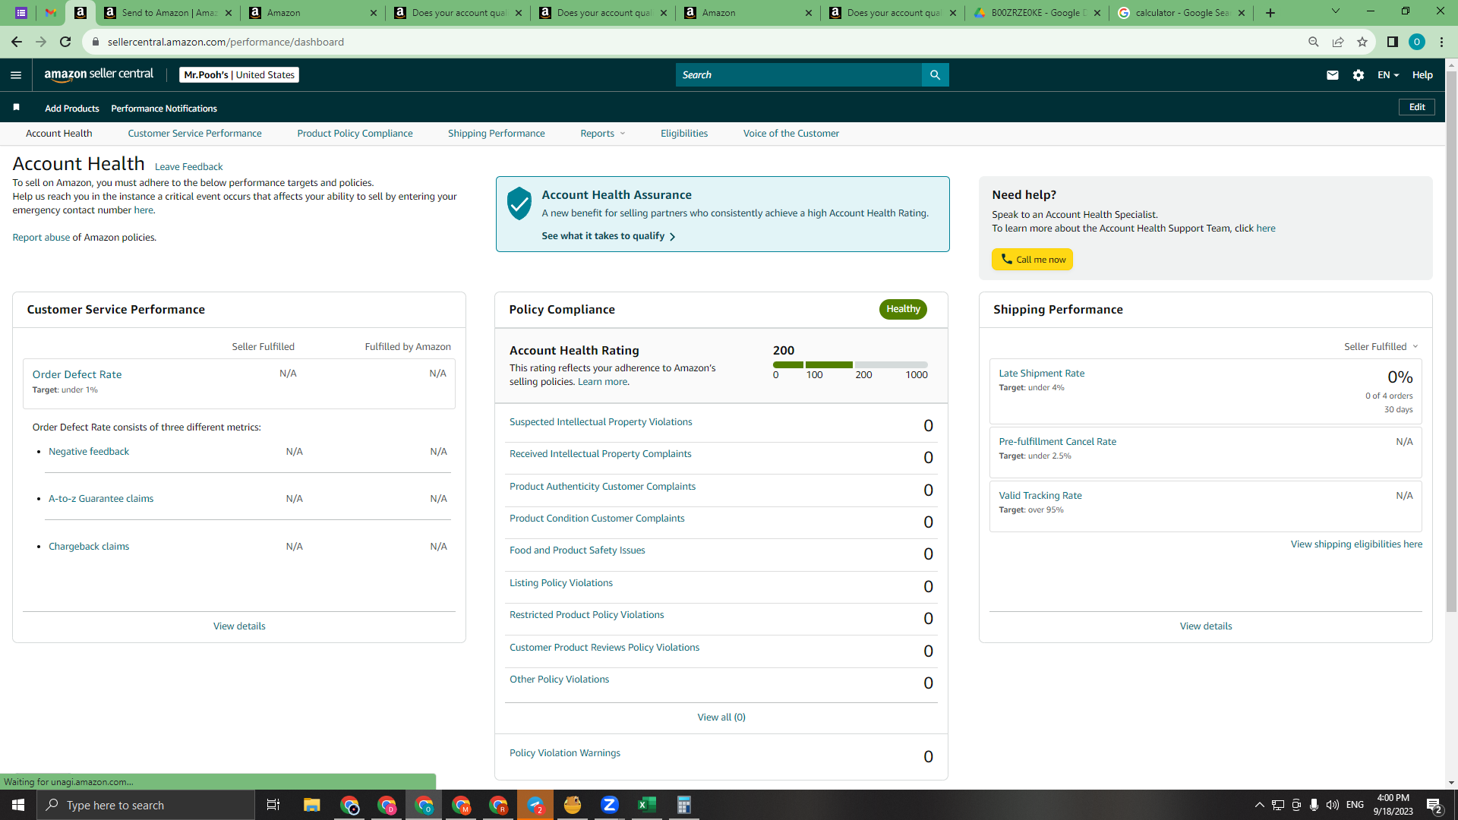Image resolution: width=1458 pixels, height=820 pixels.
Task: Go to Shipping Performance tab
Action: (496, 134)
